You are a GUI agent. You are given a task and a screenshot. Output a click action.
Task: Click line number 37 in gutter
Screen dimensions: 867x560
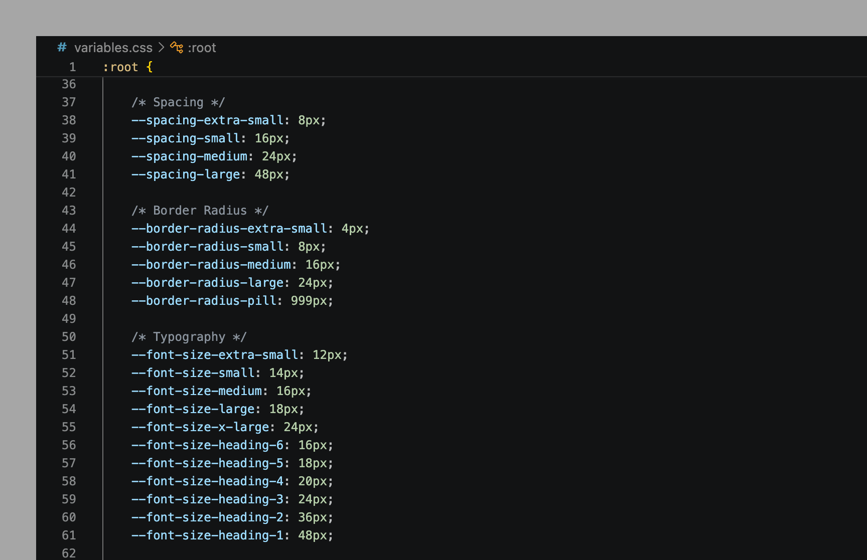(69, 102)
